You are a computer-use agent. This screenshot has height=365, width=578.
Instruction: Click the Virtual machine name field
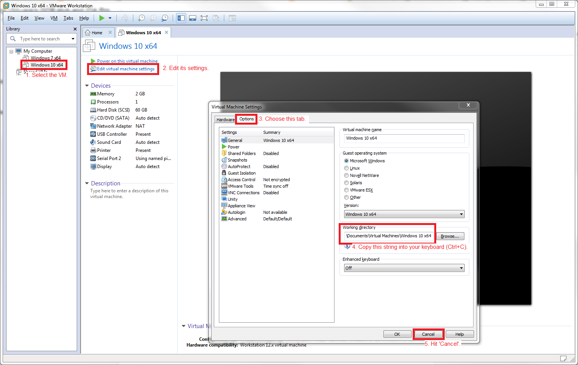pos(404,138)
